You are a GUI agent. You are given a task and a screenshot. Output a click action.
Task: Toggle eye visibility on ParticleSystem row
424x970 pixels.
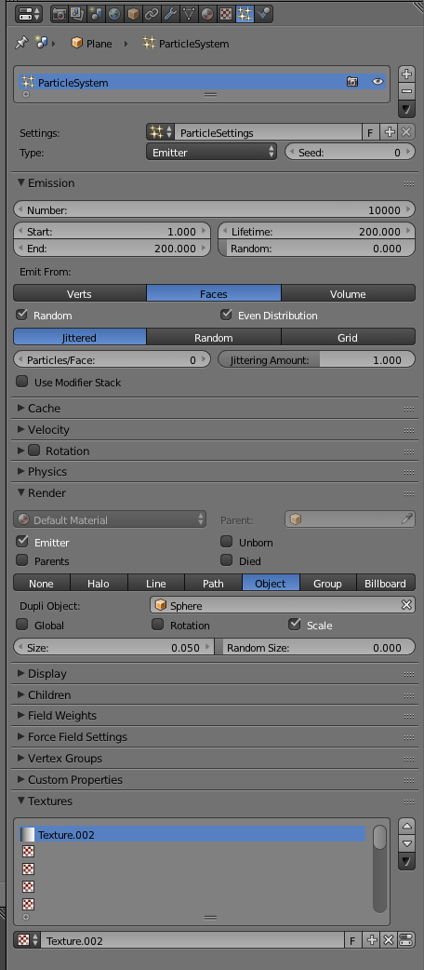click(x=377, y=82)
